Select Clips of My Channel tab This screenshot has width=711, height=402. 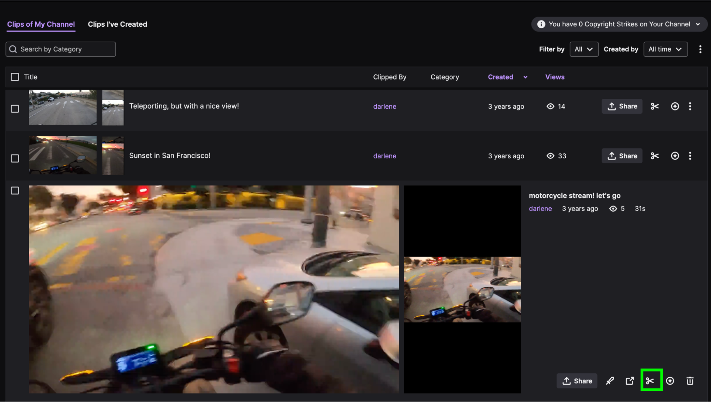click(x=41, y=24)
